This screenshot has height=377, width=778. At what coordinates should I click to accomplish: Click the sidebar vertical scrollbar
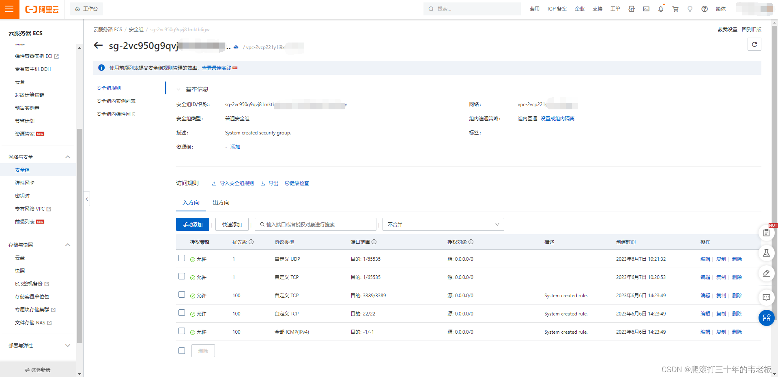click(x=80, y=235)
